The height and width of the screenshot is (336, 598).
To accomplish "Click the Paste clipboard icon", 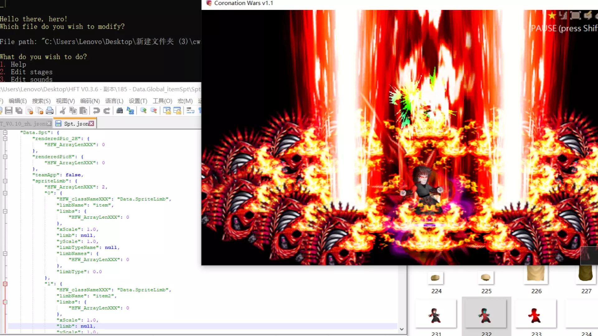I will pos(83,110).
